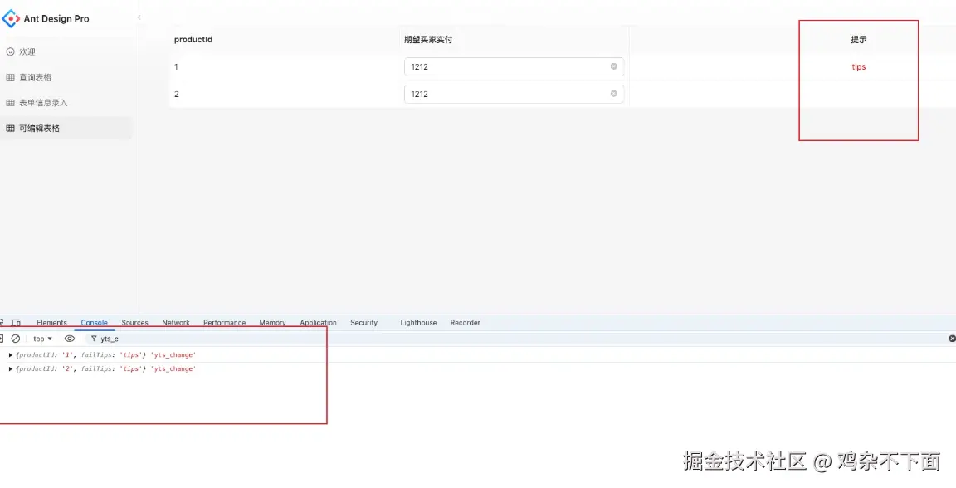Click the filter funnel icon
The height and width of the screenshot is (488, 956).
[94, 339]
